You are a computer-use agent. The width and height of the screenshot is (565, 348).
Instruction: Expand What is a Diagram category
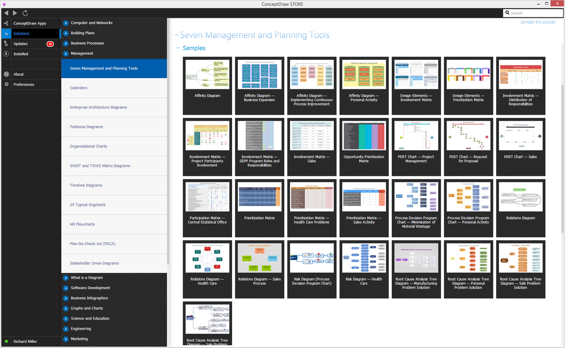(x=66, y=277)
